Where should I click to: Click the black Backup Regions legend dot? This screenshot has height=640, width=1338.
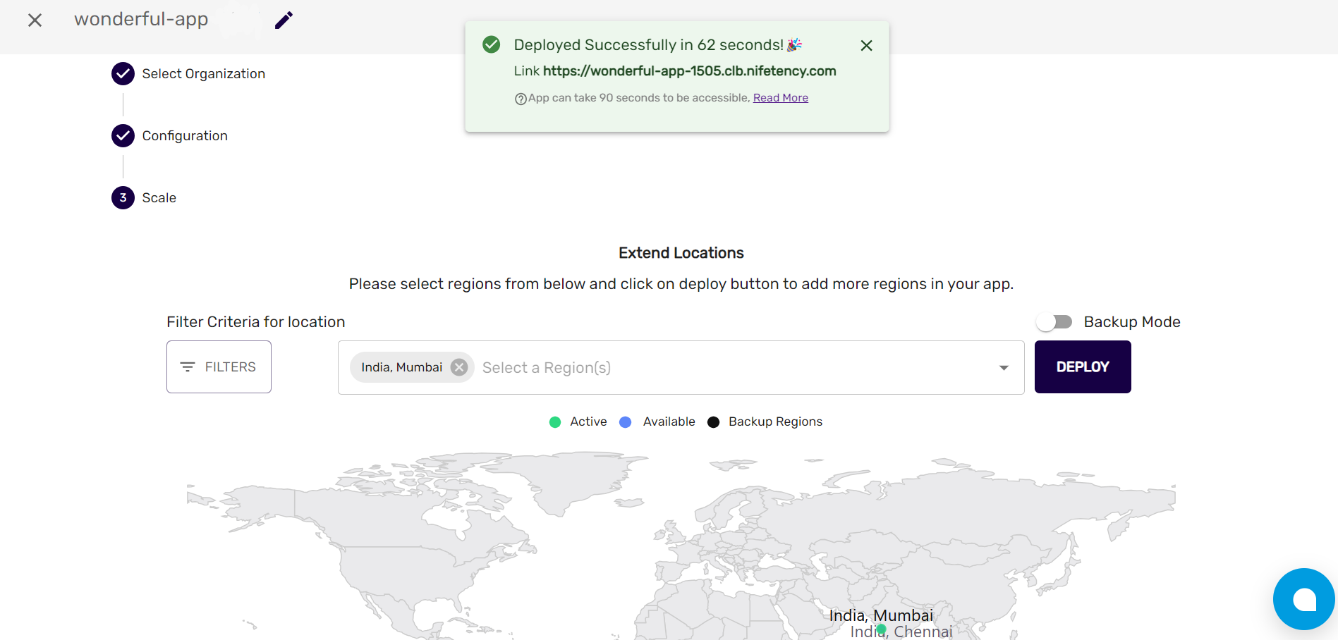pyautogui.click(x=713, y=421)
